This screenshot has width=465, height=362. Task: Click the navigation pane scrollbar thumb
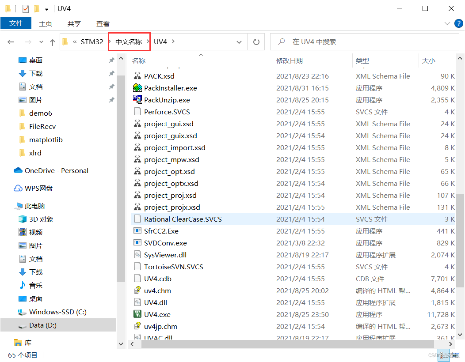121,178
